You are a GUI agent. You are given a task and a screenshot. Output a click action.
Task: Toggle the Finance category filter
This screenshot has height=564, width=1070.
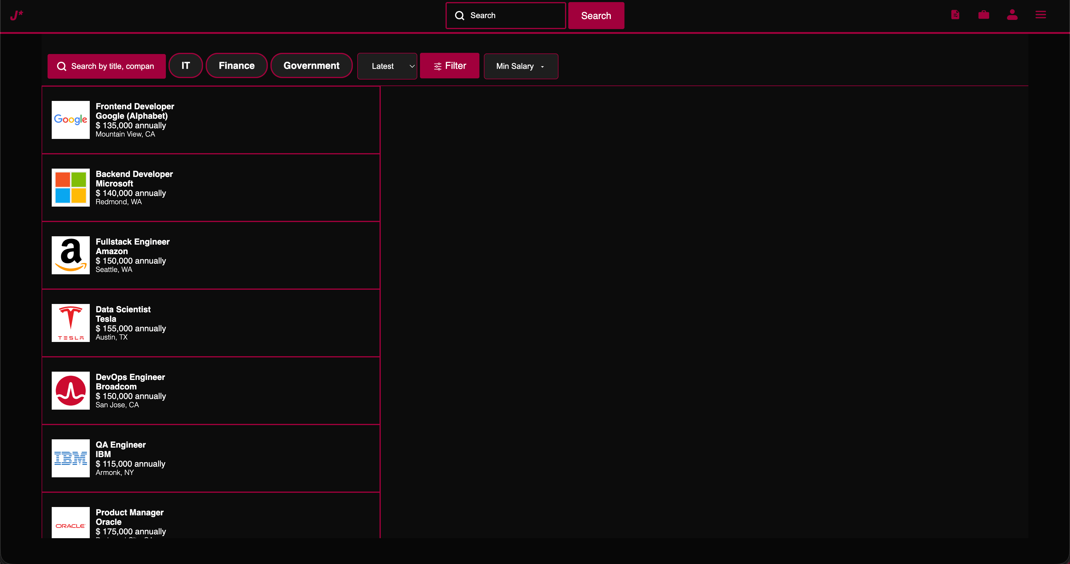click(x=236, y=66)
